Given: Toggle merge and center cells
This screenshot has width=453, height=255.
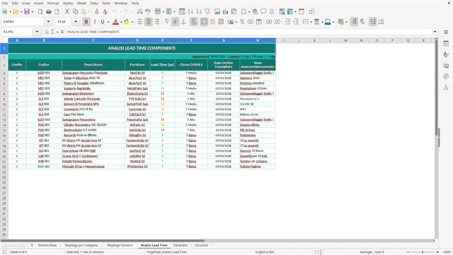Looking at the screenshot, I should 204,22.
